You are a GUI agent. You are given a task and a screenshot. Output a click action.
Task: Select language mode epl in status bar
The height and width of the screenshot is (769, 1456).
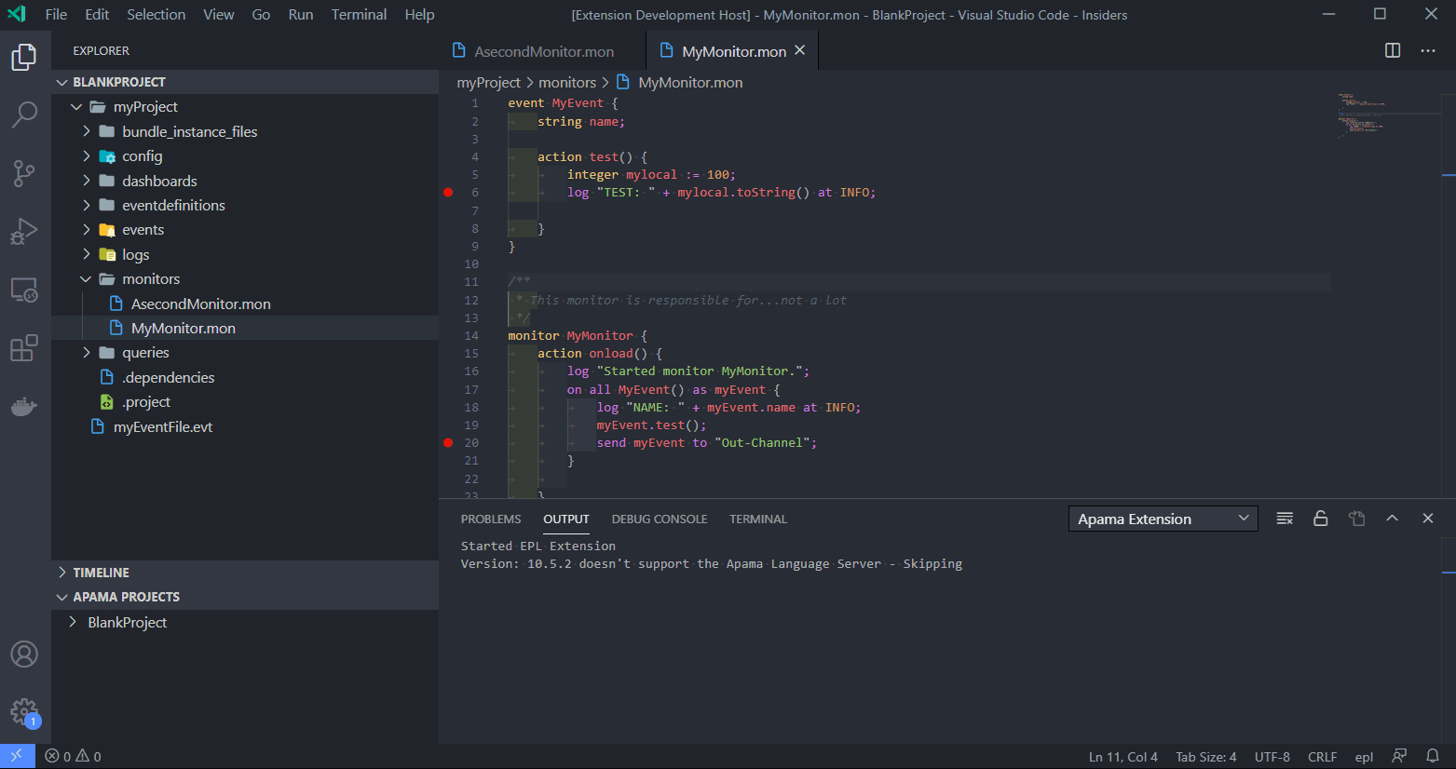point(1364,757)
